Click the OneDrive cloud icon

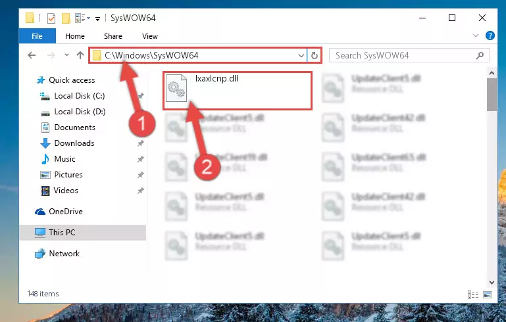pos(40,212)
